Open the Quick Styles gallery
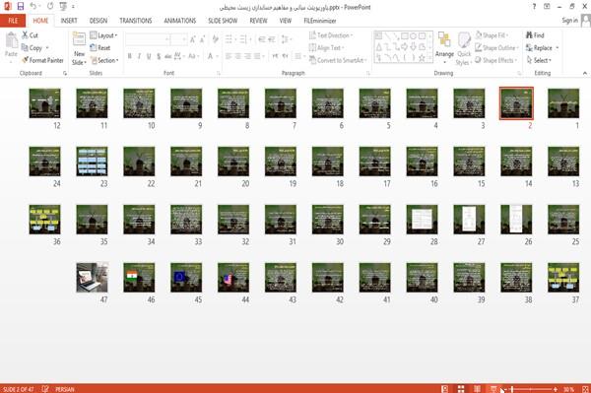The width and height of the screenshot is (591, 393). point(464,49)
